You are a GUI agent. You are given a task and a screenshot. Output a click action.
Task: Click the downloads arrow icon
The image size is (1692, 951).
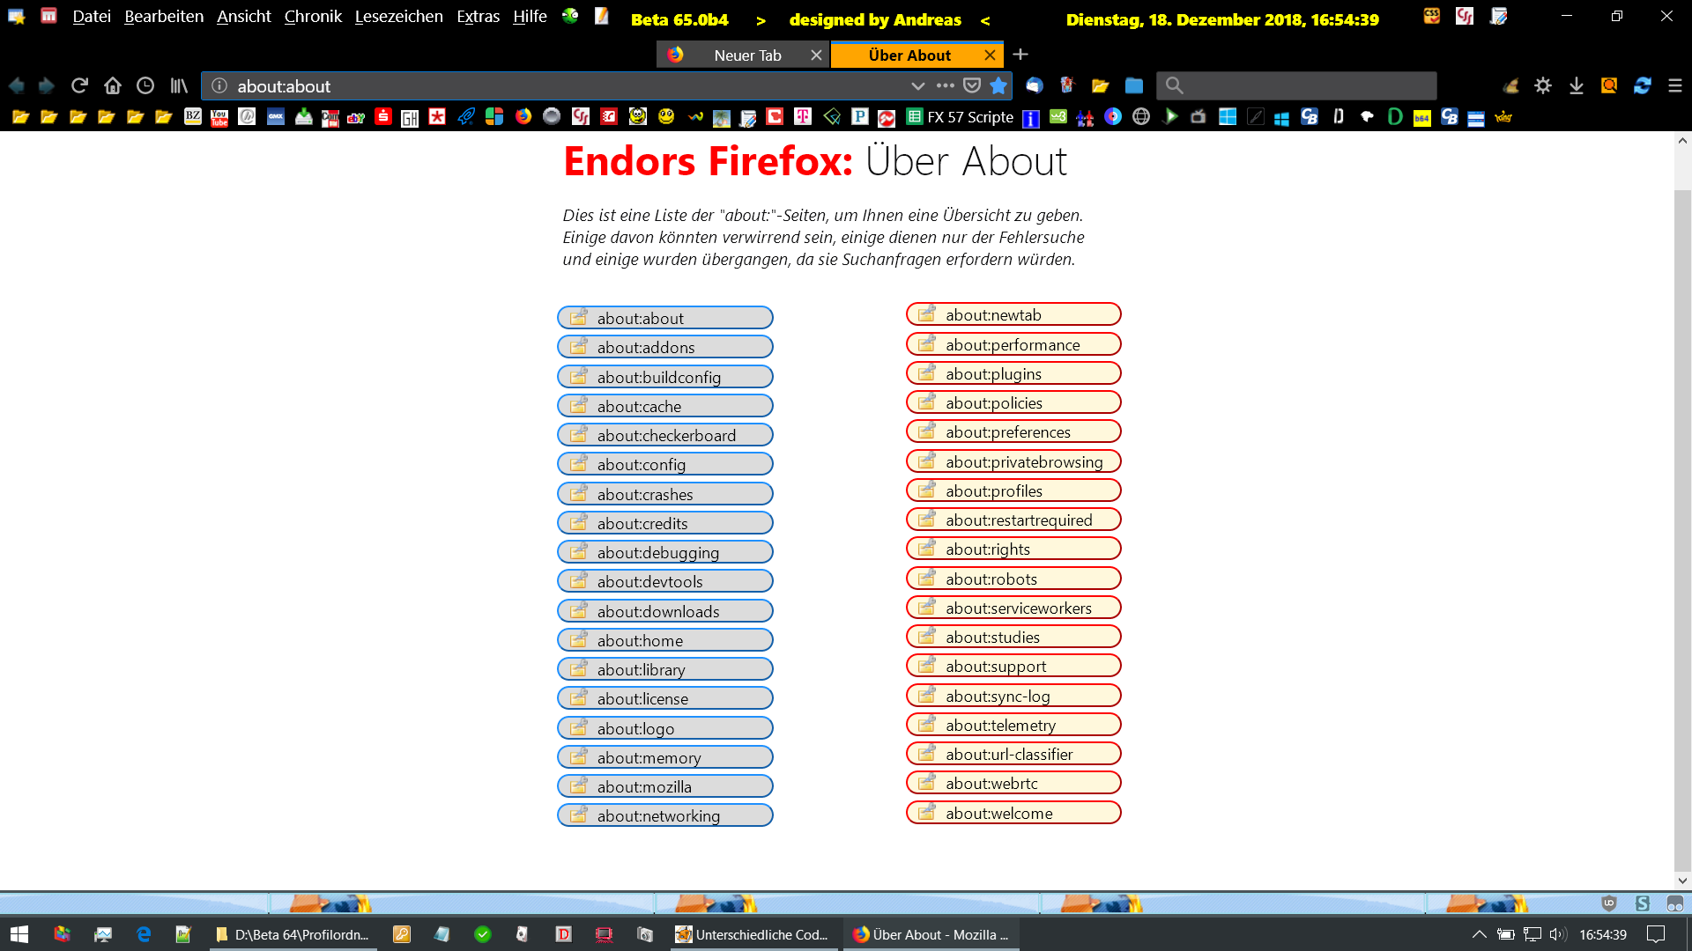pyautogui.click(x=1577, y=85)
